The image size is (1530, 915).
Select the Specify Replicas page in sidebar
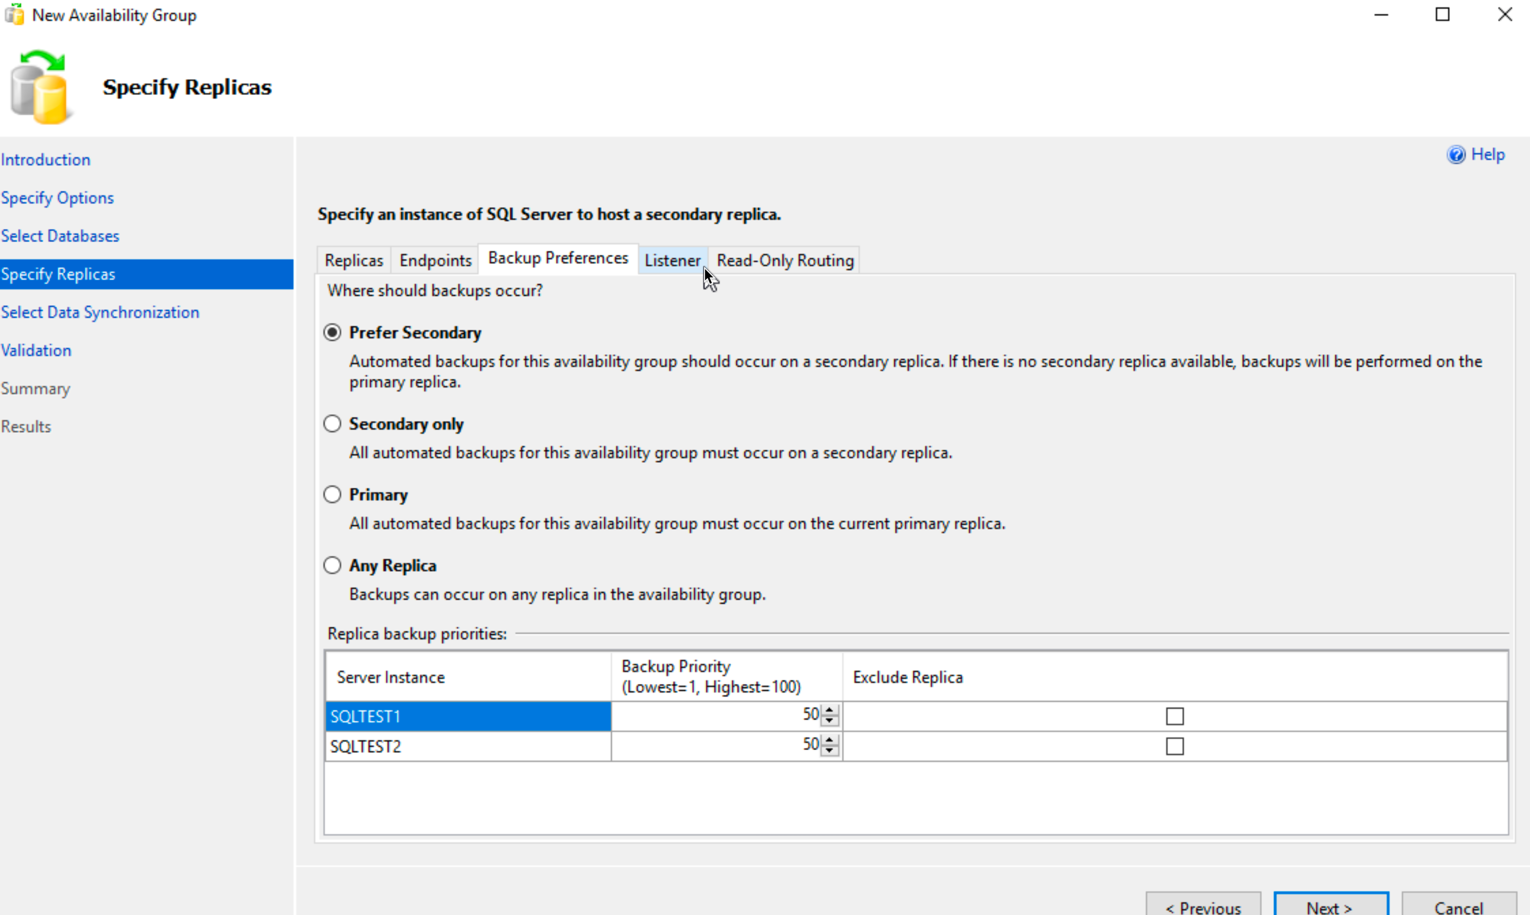point(147,274)
